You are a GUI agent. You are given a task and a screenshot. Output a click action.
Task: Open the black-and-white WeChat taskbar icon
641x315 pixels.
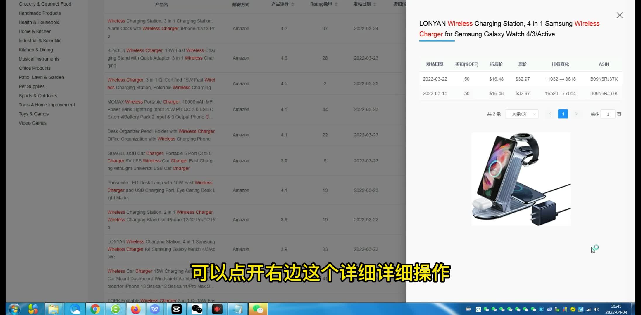tap(197, 309)
